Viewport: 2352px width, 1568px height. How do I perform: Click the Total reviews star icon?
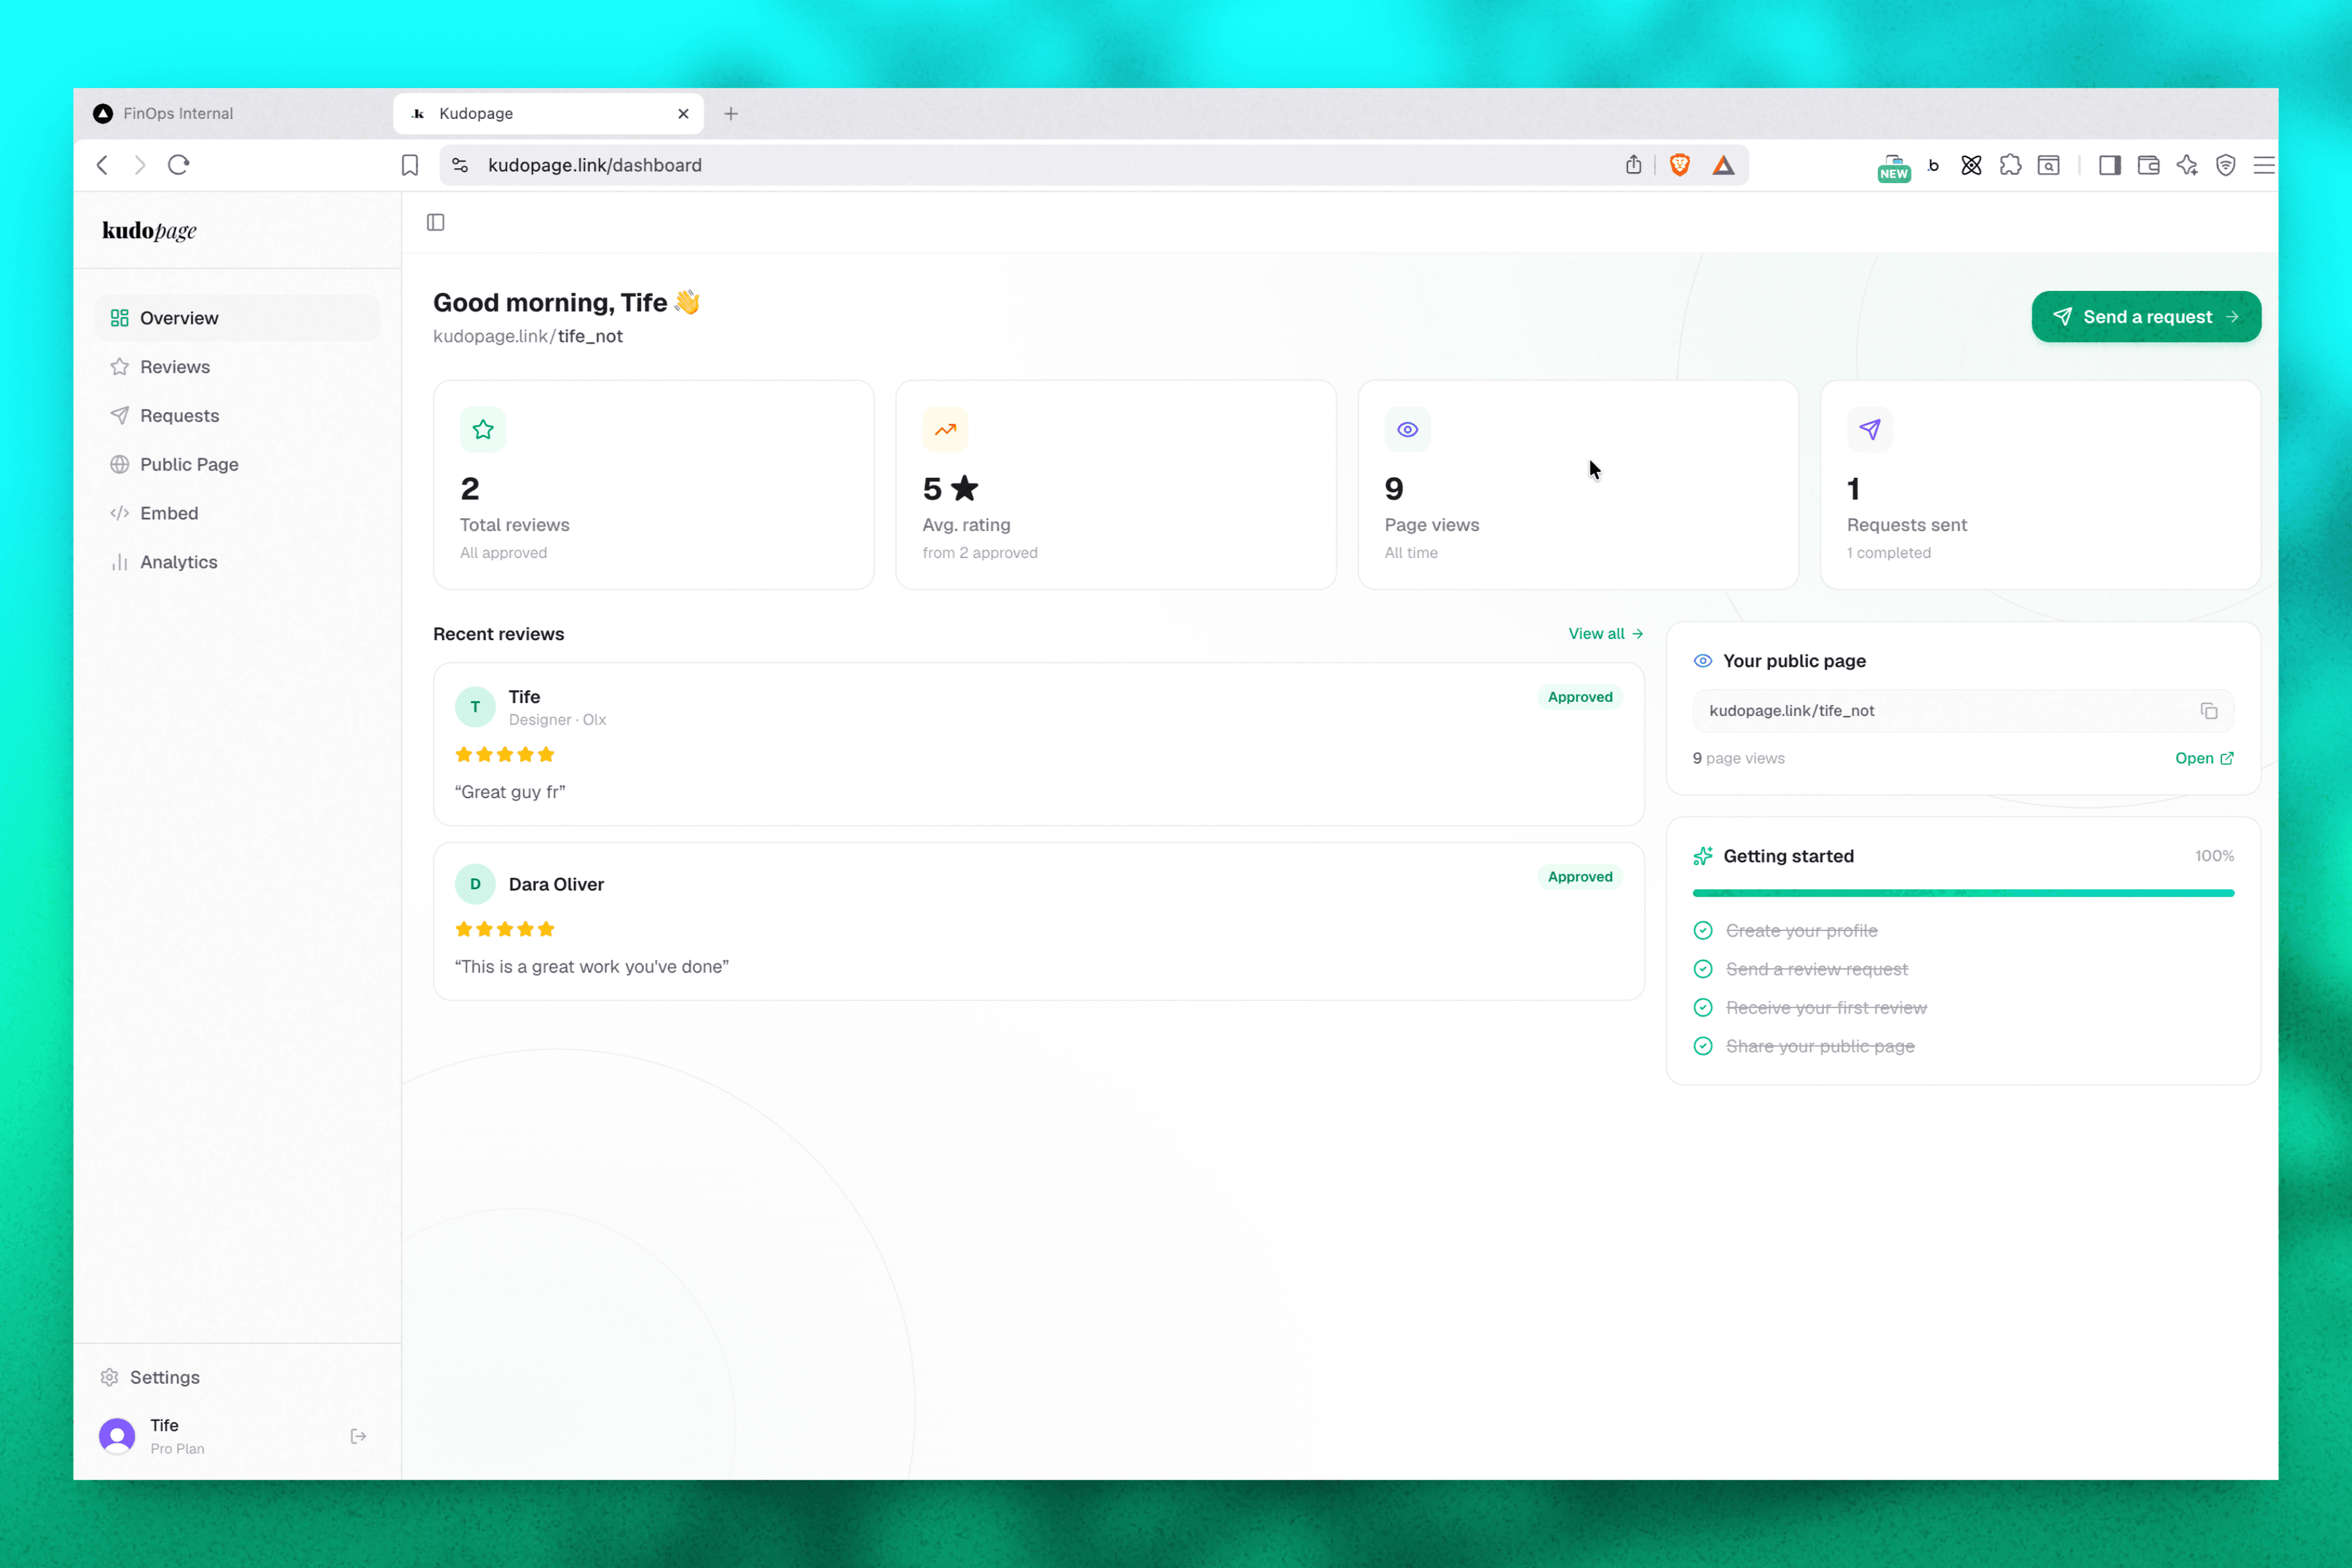point(483,430)
